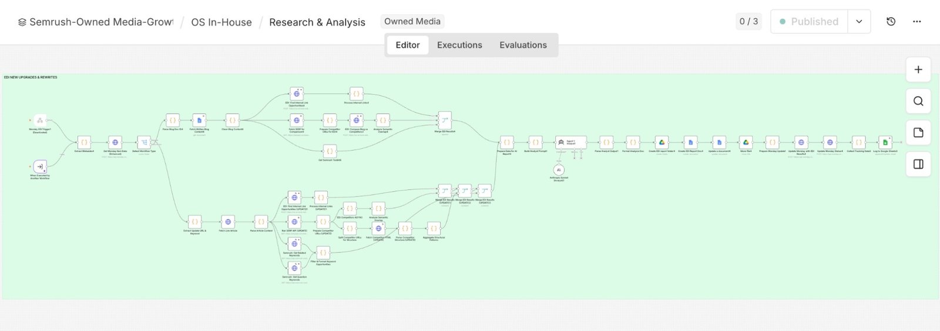This screenshot has width=940, height=331.
Task: Open the canvas search button
Action: point(918,101)
